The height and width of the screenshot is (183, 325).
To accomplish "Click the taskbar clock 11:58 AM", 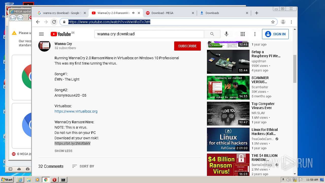I will tap(312, 180).
